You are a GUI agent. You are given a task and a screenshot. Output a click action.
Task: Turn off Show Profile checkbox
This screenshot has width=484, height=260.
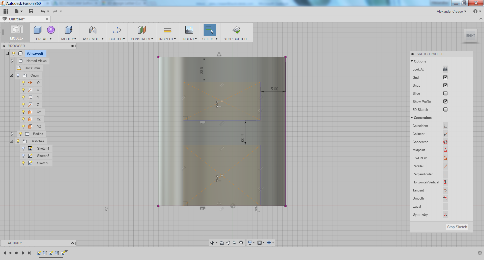[x=445, y=101]
